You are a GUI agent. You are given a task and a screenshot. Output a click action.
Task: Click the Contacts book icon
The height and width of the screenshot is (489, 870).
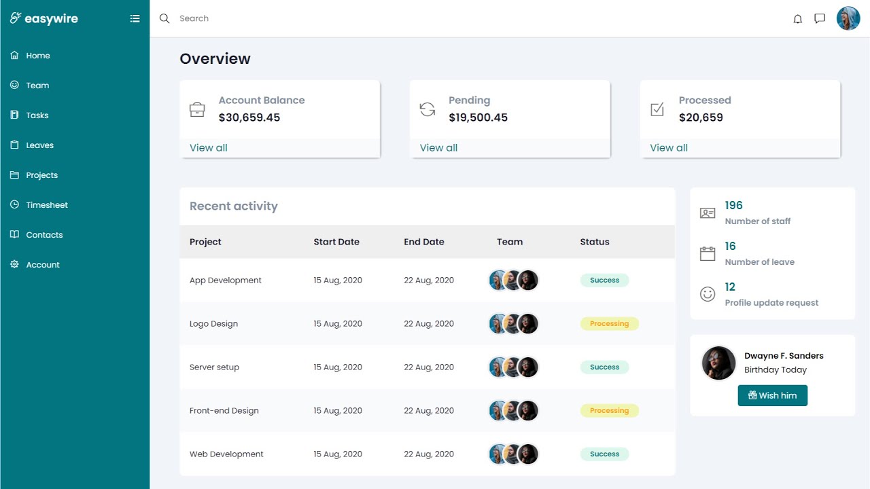[x=14, y=234]
